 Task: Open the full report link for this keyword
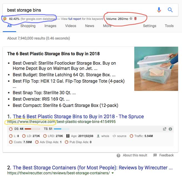click(75, 19)
